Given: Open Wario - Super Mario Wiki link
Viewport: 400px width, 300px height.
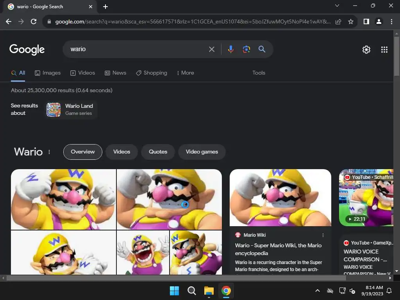Looking at the screenshot, I should point(278,249).
